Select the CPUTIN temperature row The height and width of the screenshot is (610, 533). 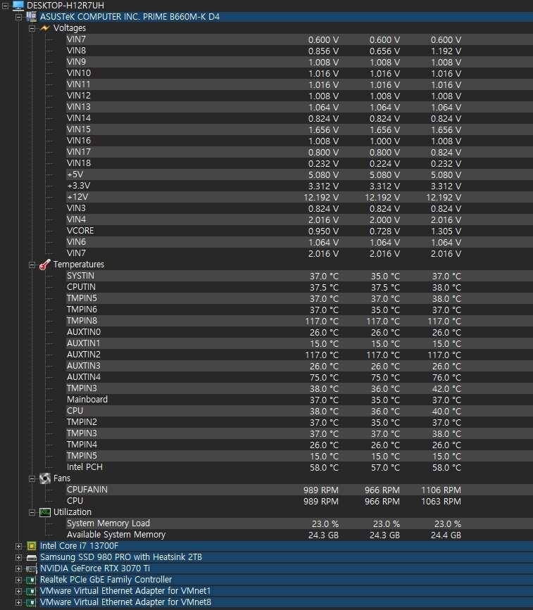point(299,288)
